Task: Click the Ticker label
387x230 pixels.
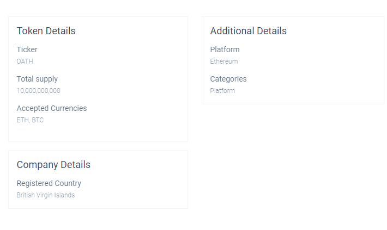Action: (27, 49)
